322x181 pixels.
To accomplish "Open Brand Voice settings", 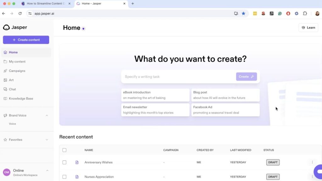I will [x=17, y=115].
